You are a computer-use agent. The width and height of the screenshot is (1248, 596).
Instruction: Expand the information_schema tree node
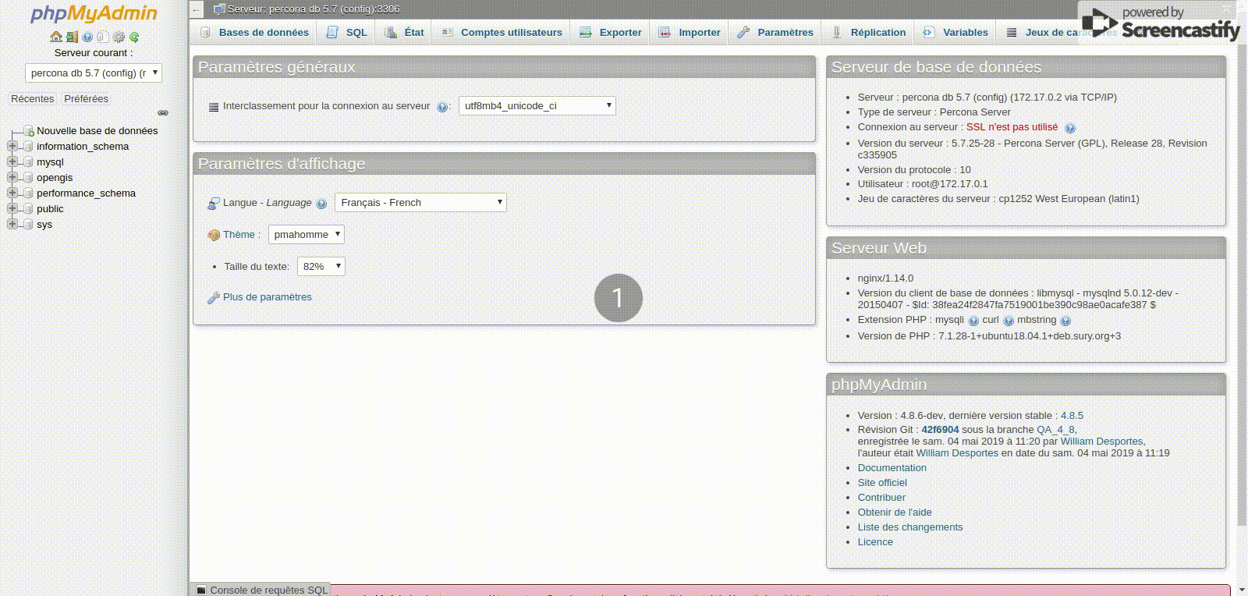pyautogui.click(x=12, y=146)
